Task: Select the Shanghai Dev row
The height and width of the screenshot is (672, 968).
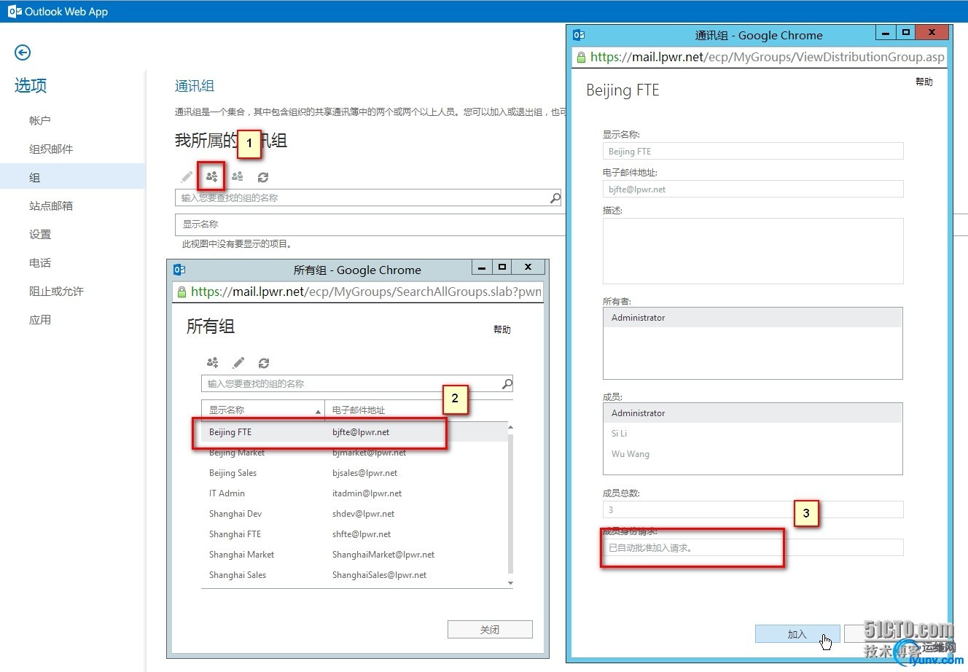Action: point(354,514)
